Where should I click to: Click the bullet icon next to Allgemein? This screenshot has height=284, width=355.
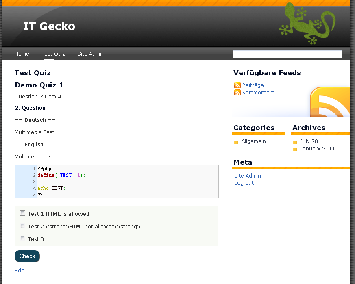click(236, 142)
